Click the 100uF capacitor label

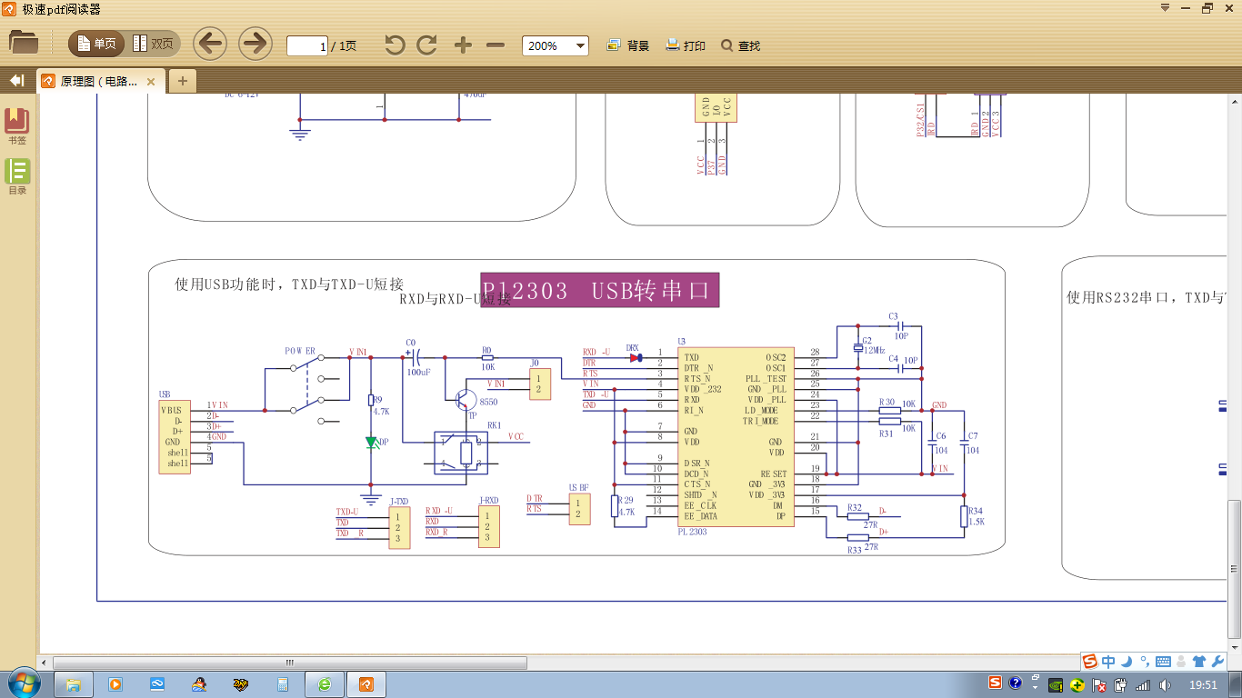[x=418, y=372]
